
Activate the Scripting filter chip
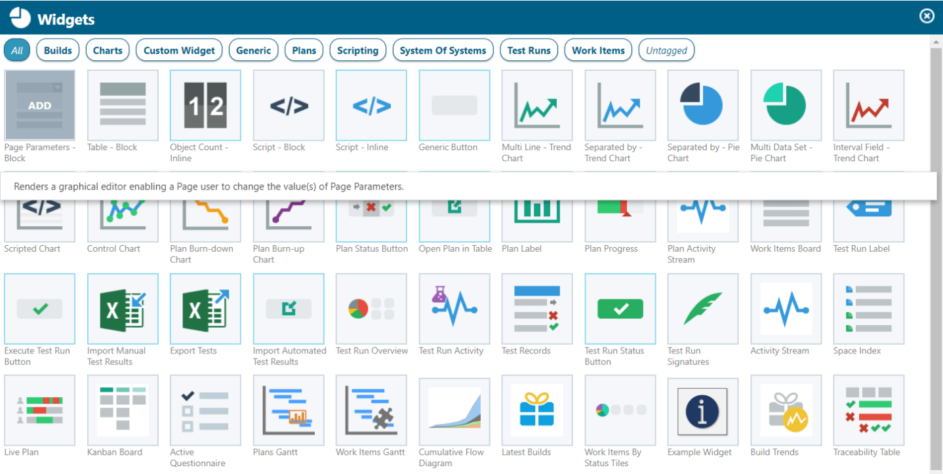(x=358, y=50)
